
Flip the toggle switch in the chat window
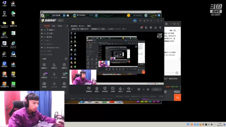[x=175, y=30]
